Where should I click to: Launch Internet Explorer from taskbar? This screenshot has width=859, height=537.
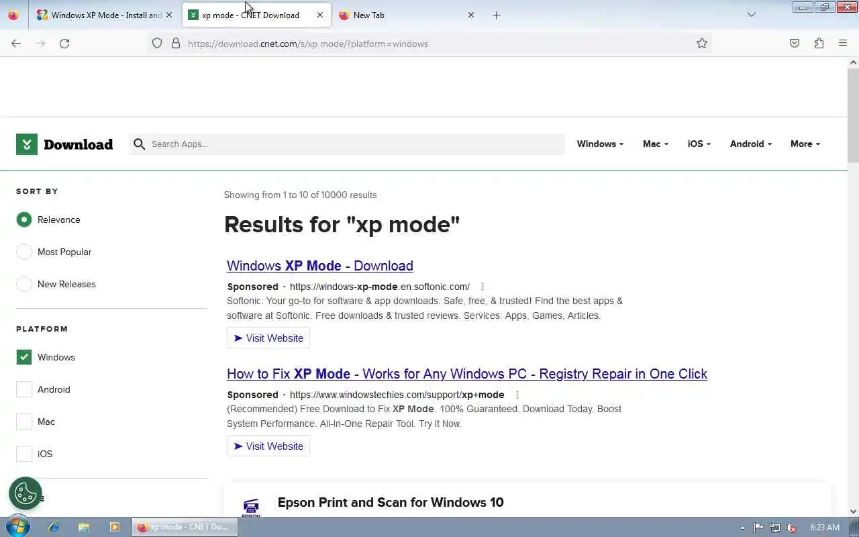point(53,528)
